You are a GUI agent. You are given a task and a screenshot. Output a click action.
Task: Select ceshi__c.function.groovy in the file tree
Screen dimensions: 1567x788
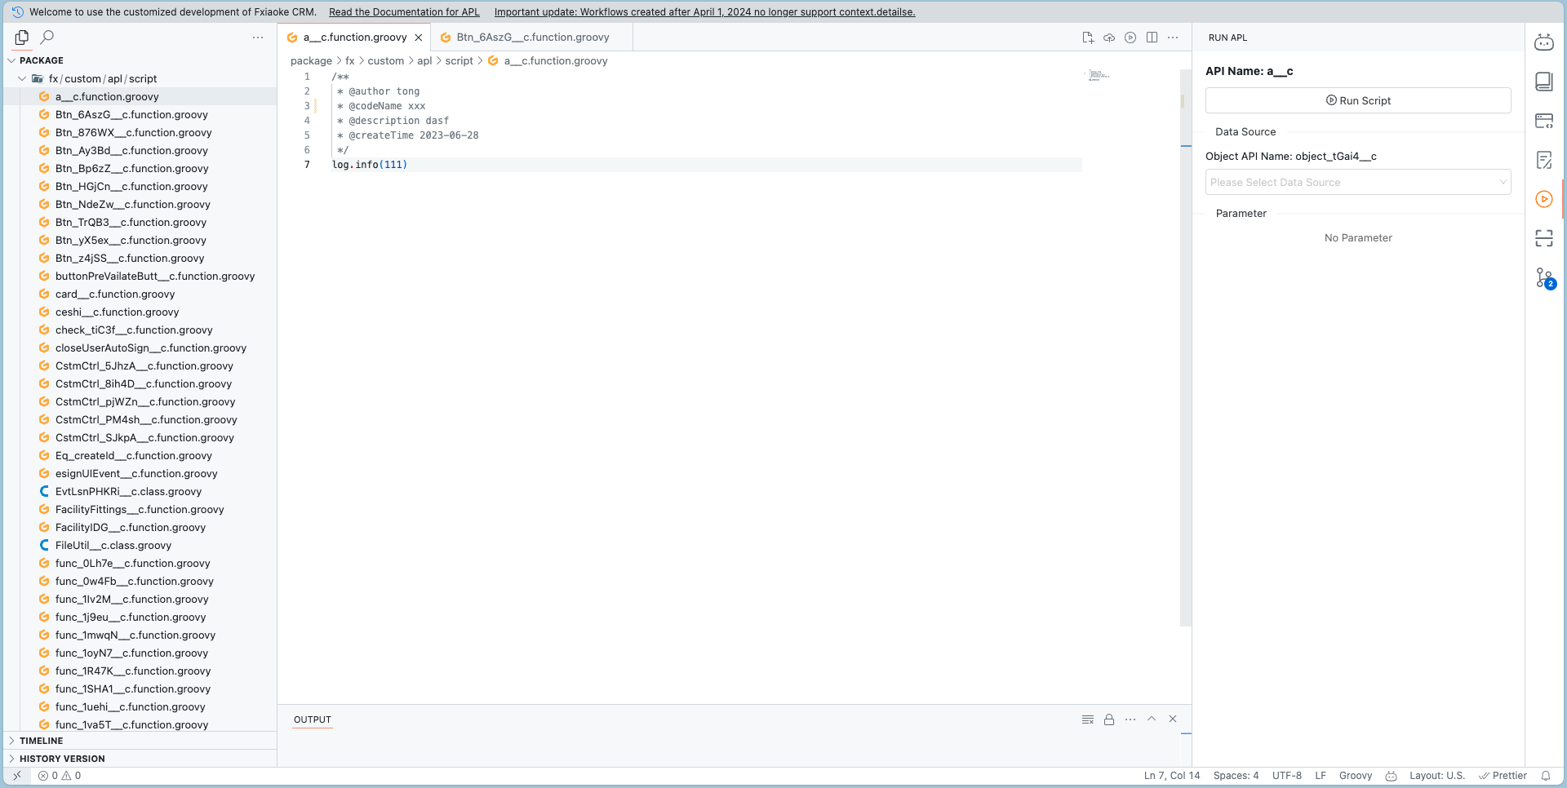pyautogui.click(x=117, y=312)
